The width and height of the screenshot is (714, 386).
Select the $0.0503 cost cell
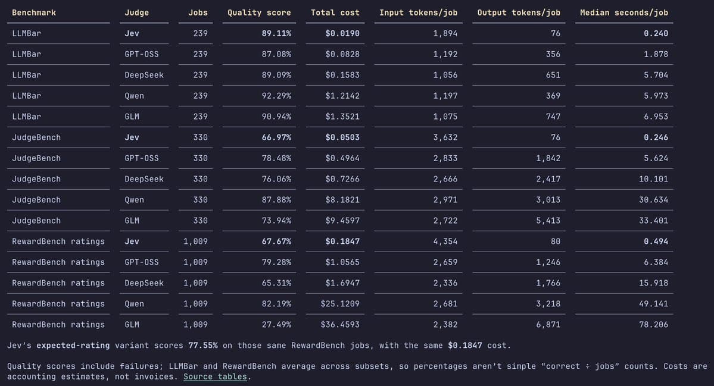(342, 137)
